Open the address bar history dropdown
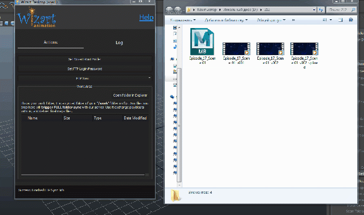Screen dimensions: 364x215 pyautogui.click(x=314, y=10)
